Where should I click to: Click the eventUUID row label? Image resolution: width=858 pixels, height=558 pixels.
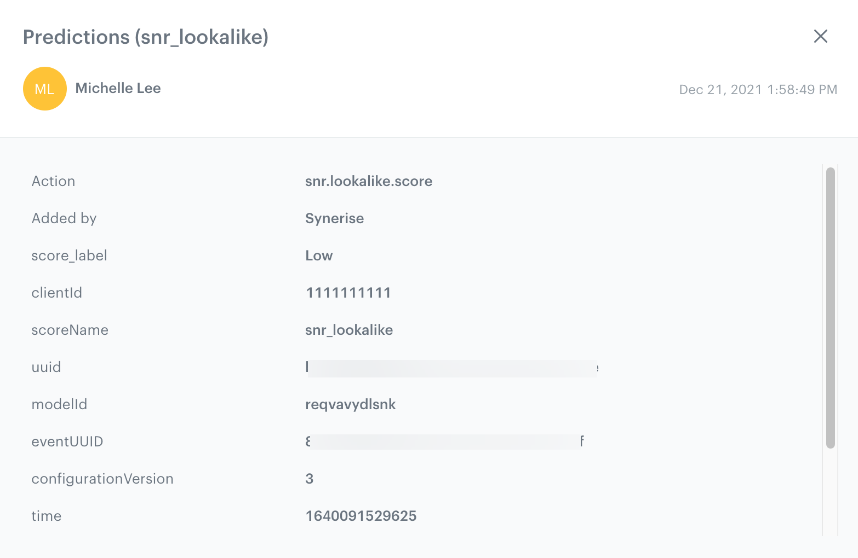[67, 441]
